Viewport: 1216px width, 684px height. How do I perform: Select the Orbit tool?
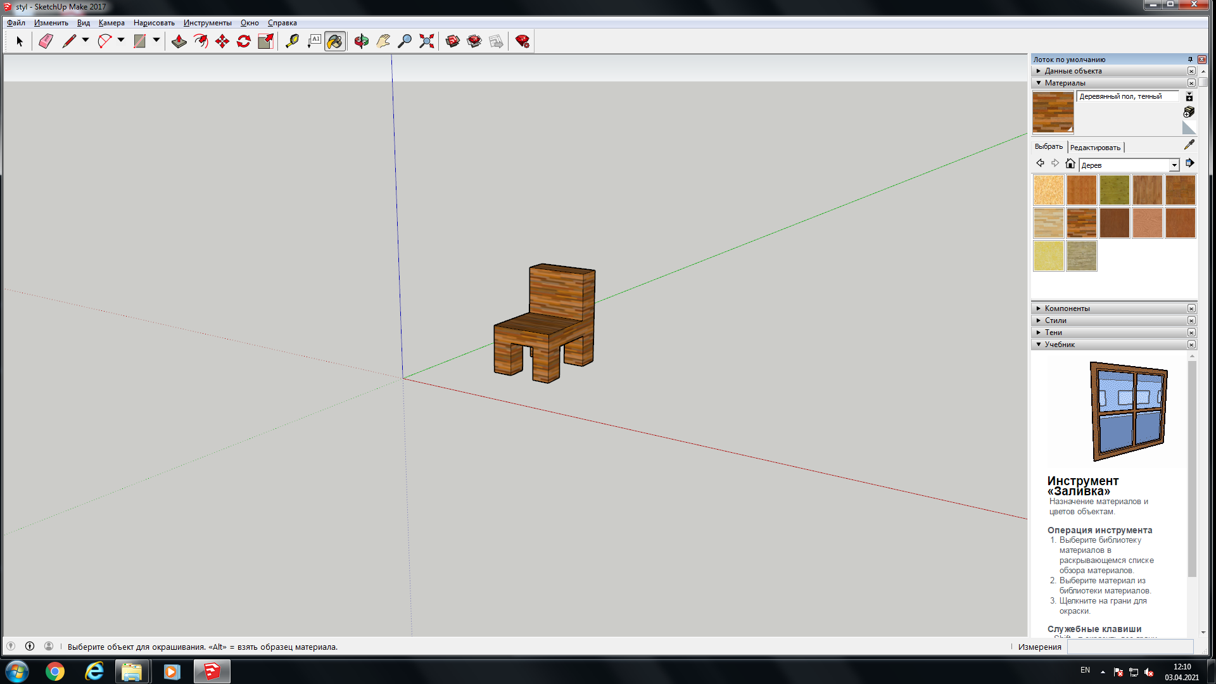tap(362, 41)
